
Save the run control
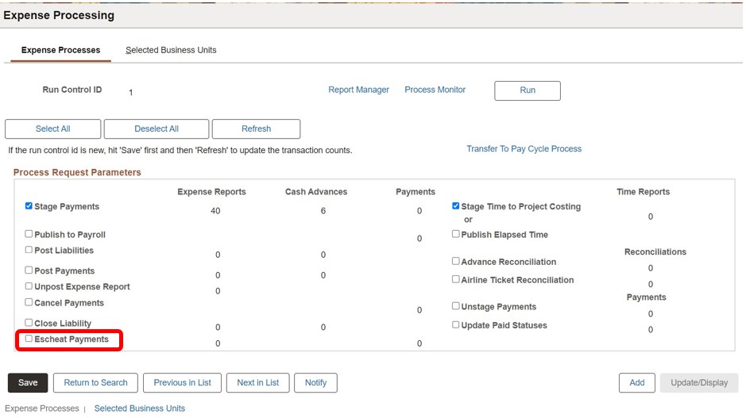pyautogui.click(x=28, y=382)
